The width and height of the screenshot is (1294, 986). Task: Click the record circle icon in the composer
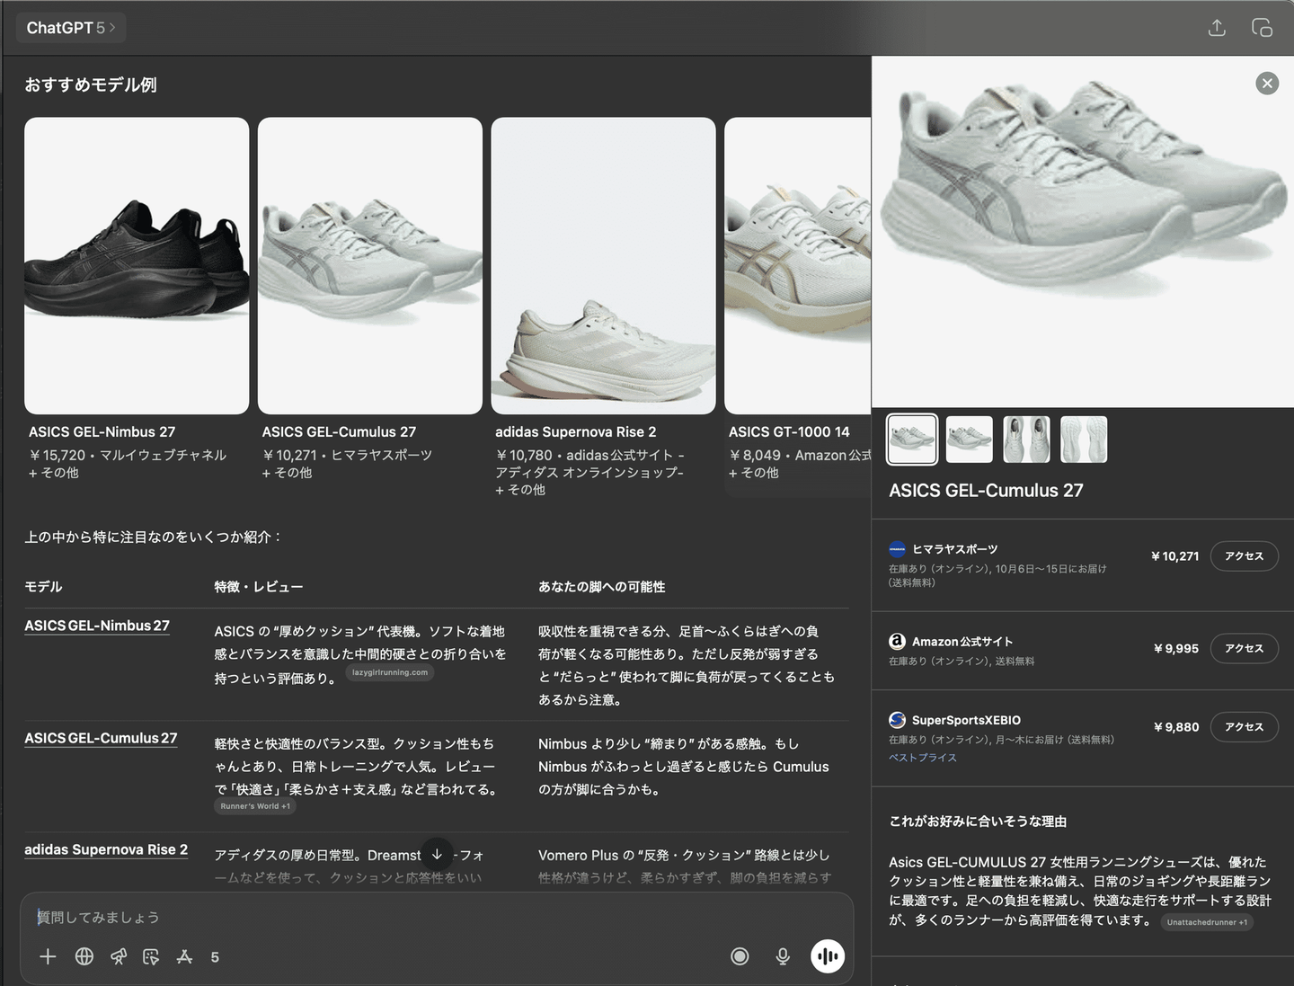pyautogui.click(x=740, y=956)
